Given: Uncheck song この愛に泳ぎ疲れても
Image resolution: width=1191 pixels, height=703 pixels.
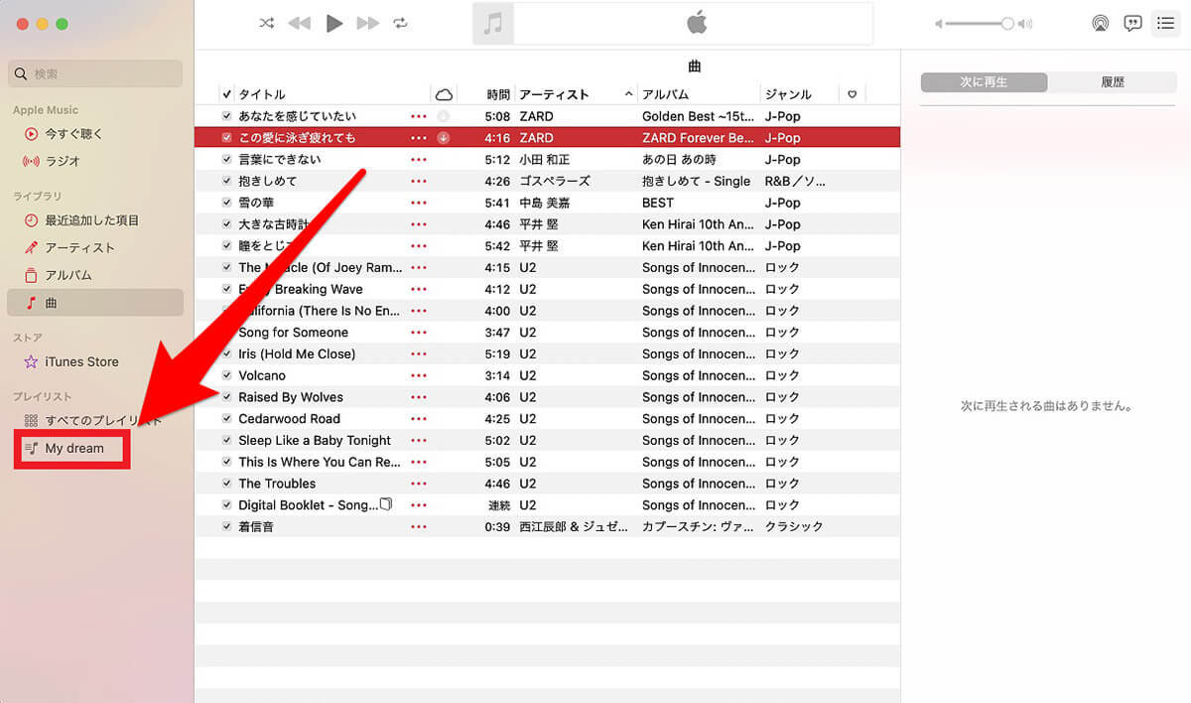Looking at the screenshot, I should [x=227, y=138].
